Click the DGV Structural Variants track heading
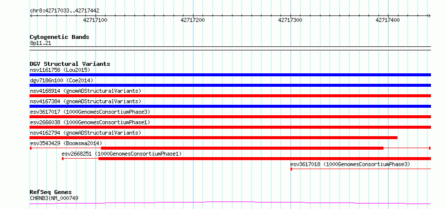 click(x=70, y=64)
